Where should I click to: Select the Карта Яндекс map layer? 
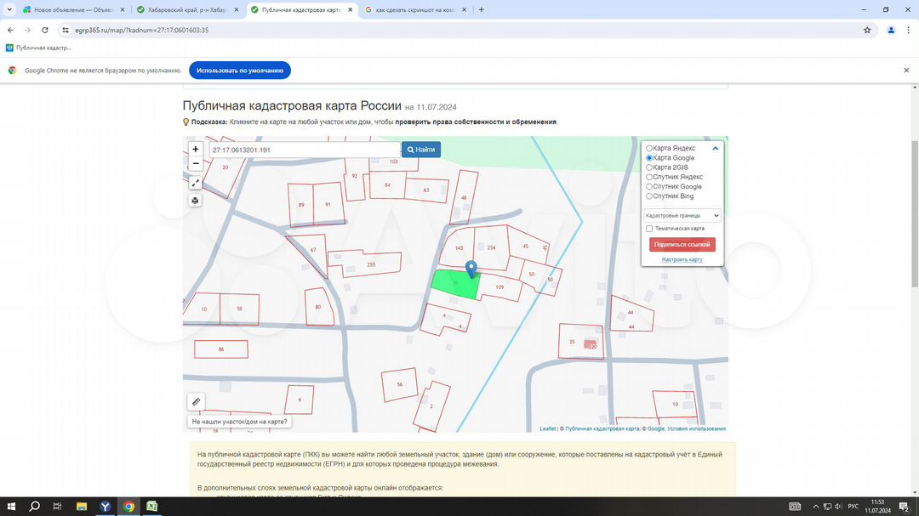click(650, 149)
